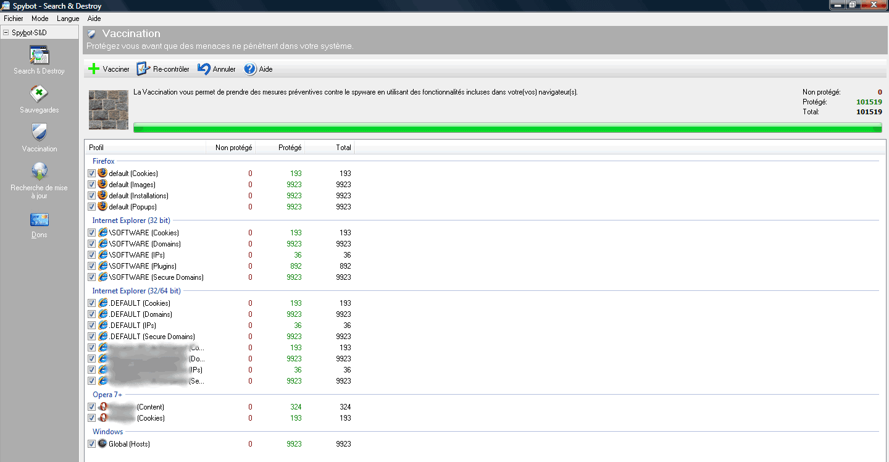Click the stone wall vaccination image
The width and height of the screenshot is (889, 462).
coord(109,109)
